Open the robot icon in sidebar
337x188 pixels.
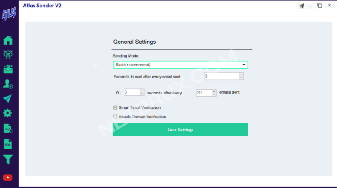(8, 55)
